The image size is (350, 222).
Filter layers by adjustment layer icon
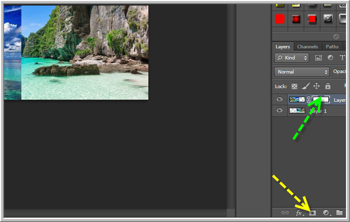pyautogui.click(x=330, y=58)
